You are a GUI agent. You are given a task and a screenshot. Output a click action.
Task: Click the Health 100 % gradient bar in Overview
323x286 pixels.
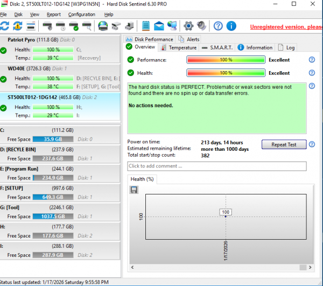(x=226, y=73)
